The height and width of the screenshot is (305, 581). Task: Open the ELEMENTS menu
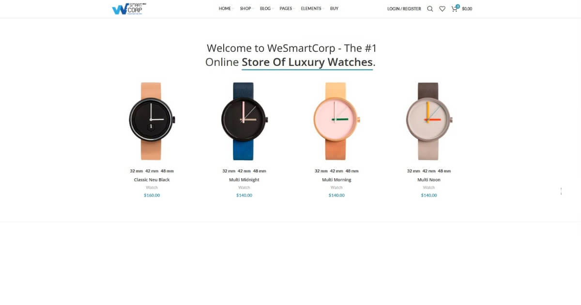coord(312,9)
